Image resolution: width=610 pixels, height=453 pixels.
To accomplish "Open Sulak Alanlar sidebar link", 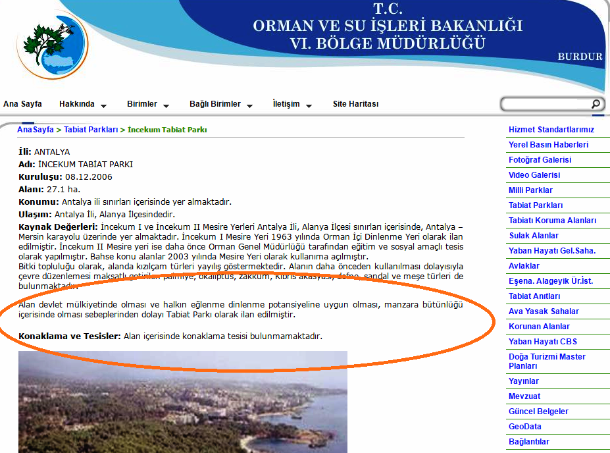I will [534, 236].
